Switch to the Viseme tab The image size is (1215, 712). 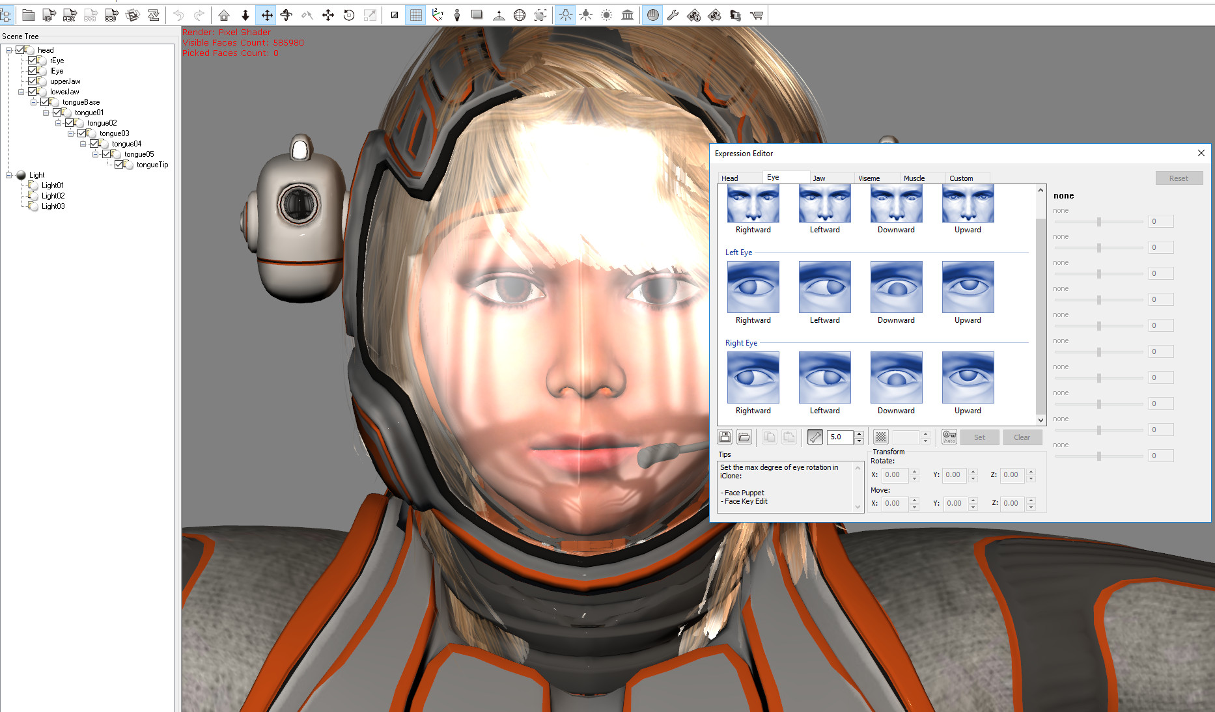(x=877, y=178)
